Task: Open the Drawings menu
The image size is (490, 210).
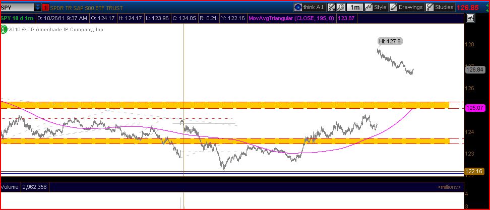Action: coord(406,7)
